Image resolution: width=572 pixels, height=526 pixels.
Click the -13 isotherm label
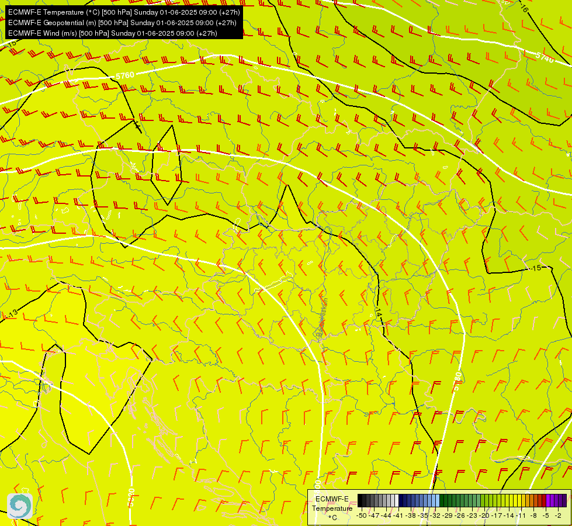click(x=12, y=314)
